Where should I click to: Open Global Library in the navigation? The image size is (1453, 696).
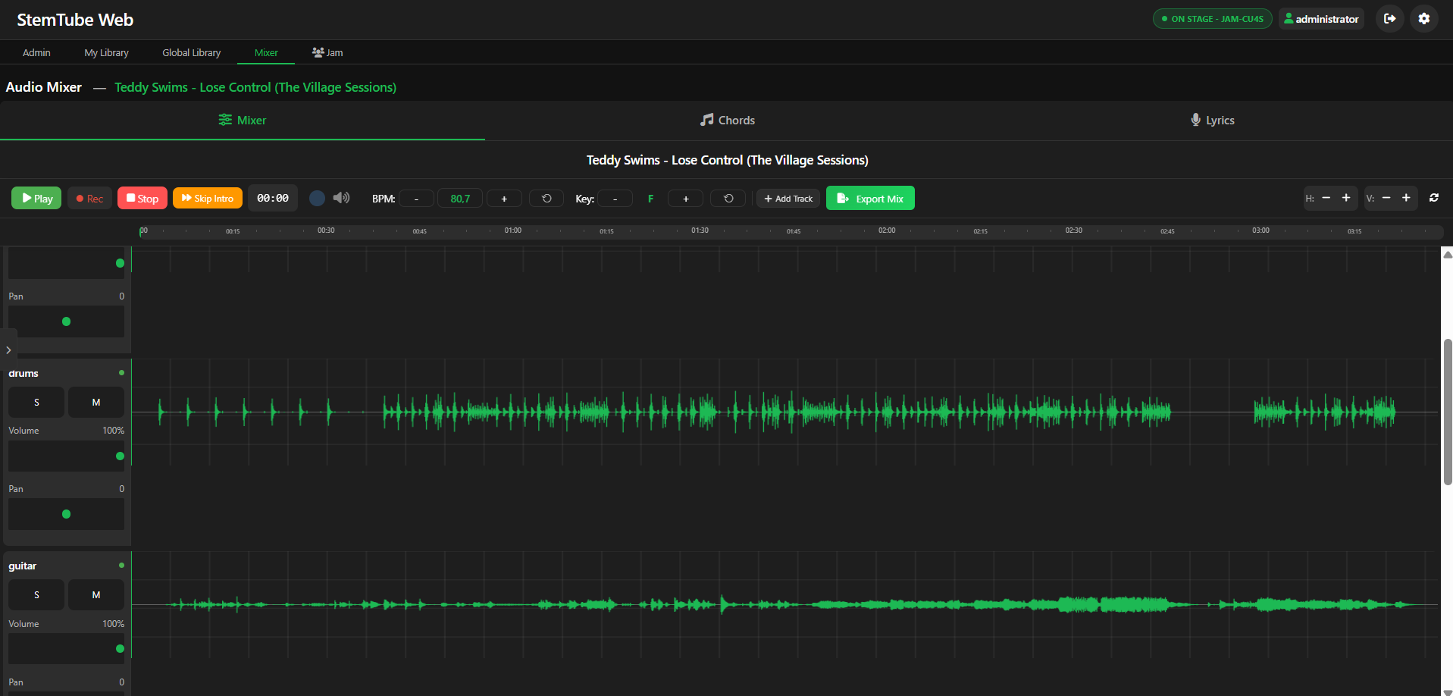click(x=191, y=52)
